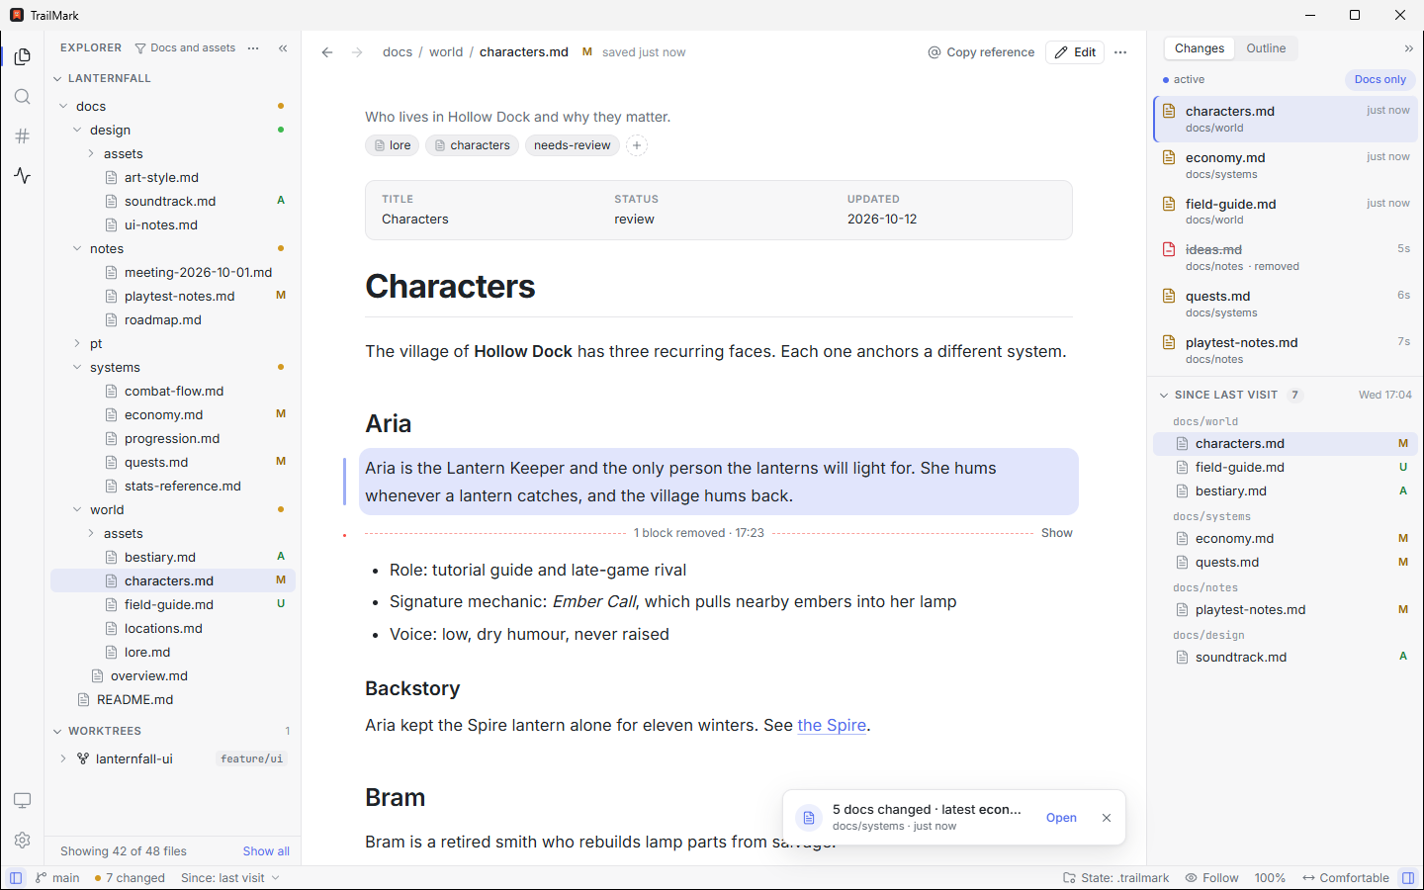
Task: Click the main branch indicator
Action: (x=57, y=878)
